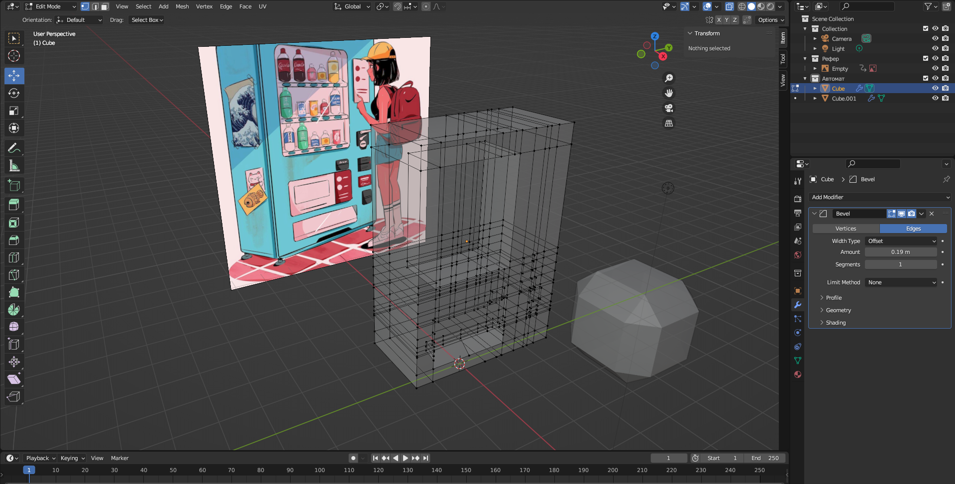This screenshot has height=484, width=955.
Task: Select the Scale tool
Action: [14, 111]
